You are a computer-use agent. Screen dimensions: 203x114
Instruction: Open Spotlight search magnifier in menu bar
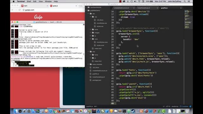[185, 1]
